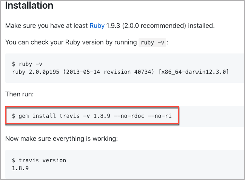Click the '--no-ri' flag in command
Screen dimensions: 245x180
[x=160, y=116]
